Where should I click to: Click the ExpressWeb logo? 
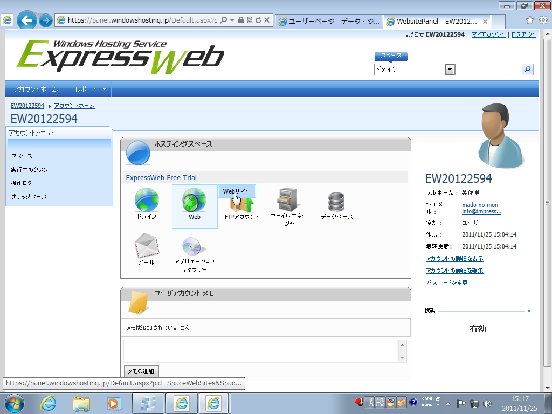(x=120, y=56)
